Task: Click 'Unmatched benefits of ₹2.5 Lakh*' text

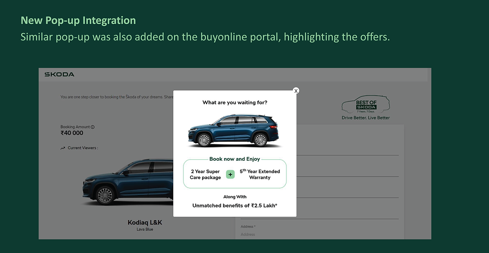Action: 235,206
